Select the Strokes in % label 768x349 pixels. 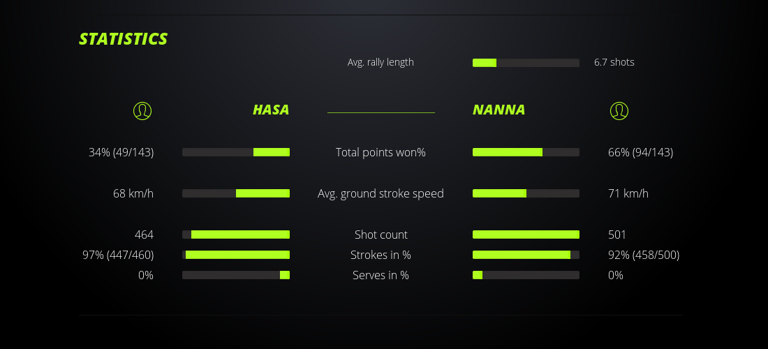tap(381, 255)
